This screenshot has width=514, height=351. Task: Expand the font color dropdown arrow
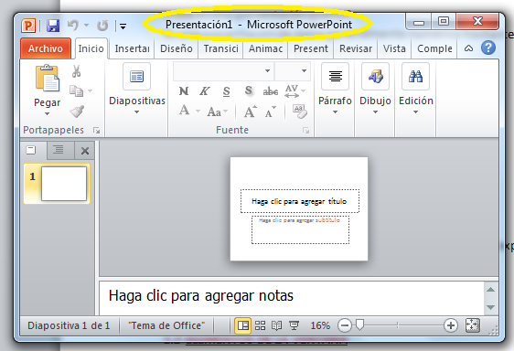pyautogui.click(x=198, y=112)
